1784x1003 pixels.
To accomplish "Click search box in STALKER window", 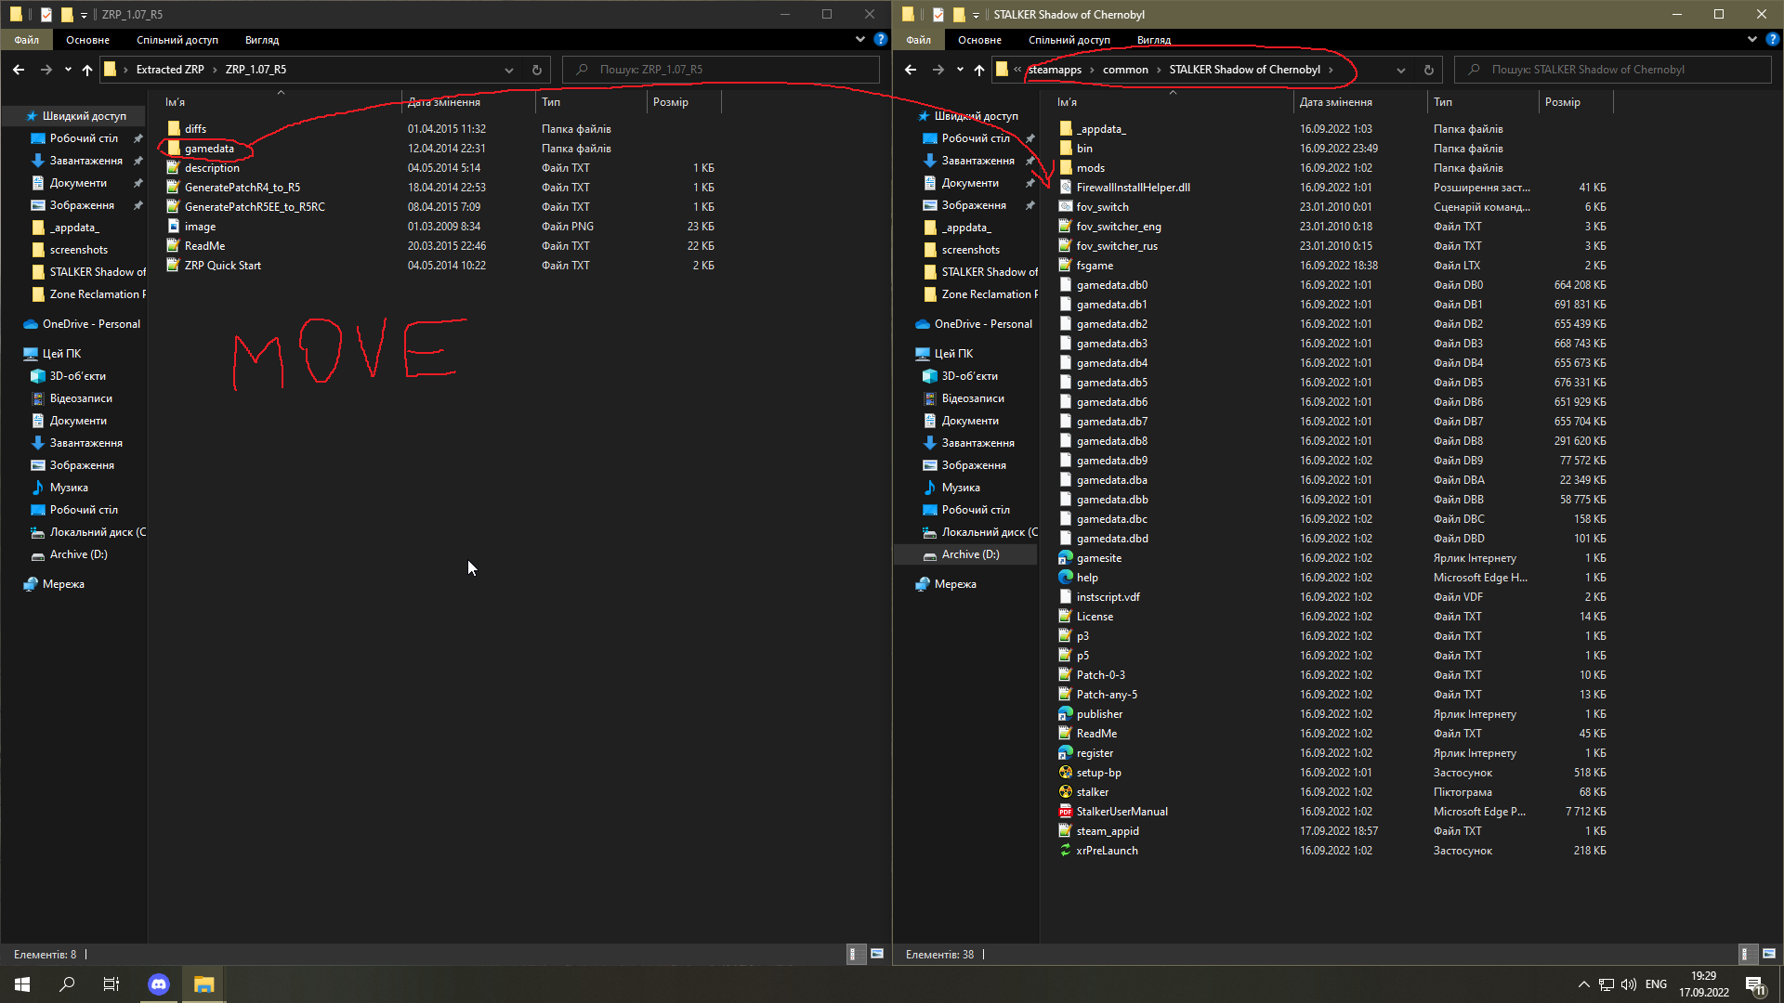I will pos(1613,70).
